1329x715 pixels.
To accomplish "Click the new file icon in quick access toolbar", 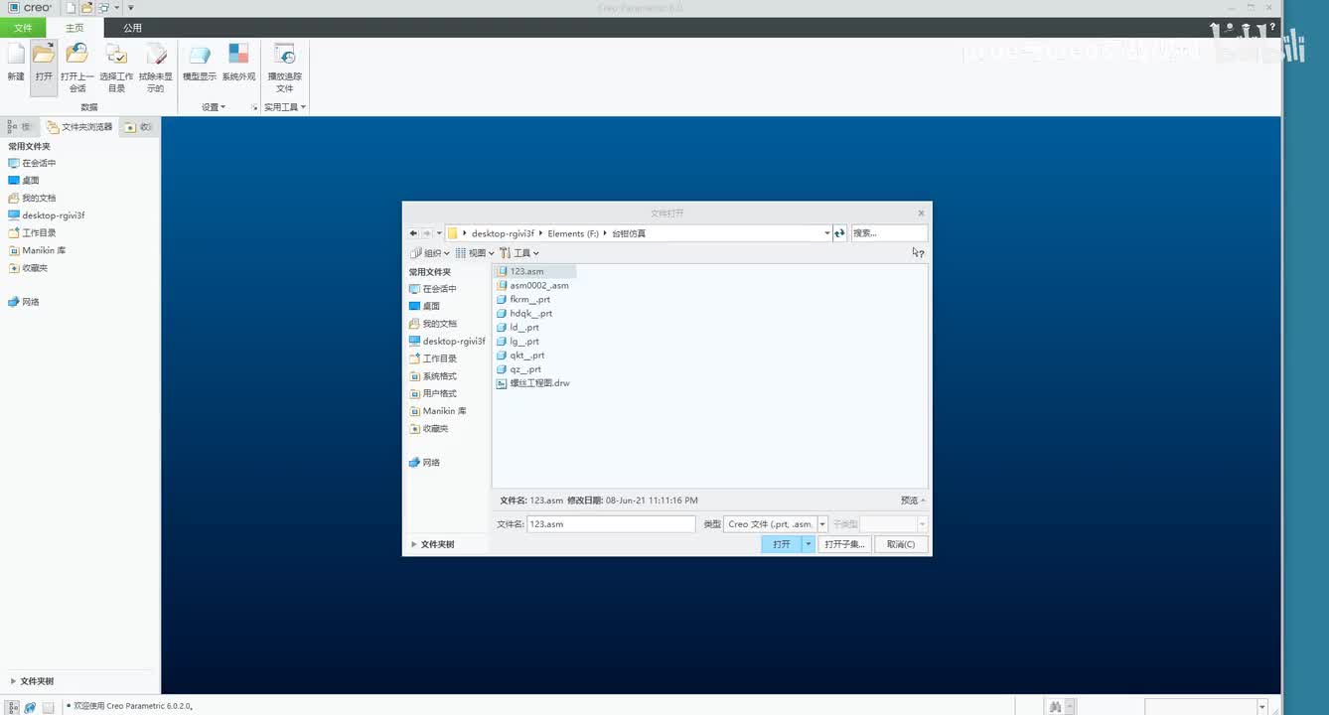I will point(70,8).
